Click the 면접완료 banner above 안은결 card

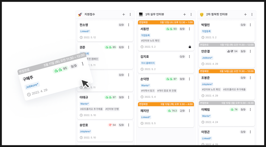[227, 45]
